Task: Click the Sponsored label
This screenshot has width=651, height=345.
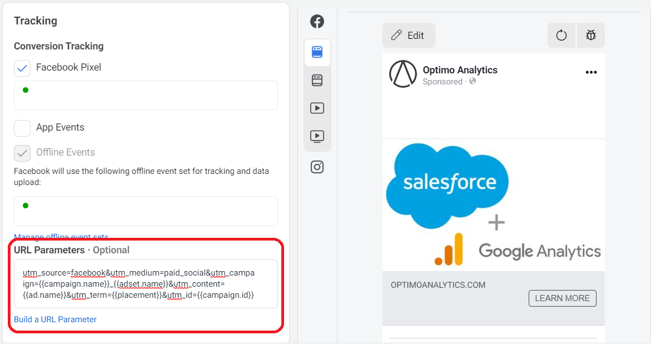Action: pos(442,82)
